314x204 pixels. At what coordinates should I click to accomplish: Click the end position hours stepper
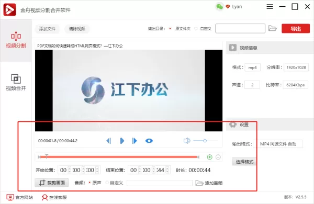coord(140,170)
